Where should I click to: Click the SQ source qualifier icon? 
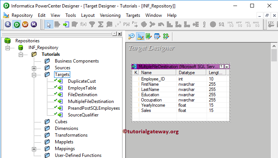click(221, 24)
